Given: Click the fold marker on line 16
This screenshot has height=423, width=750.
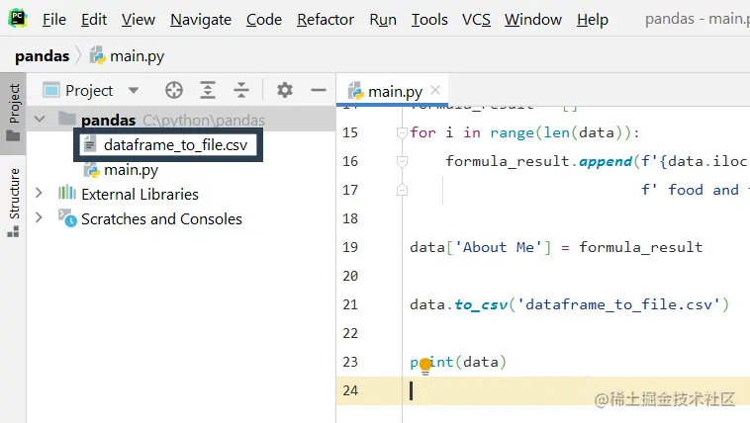Looking at the screenshot, I should tap(402, 162).
